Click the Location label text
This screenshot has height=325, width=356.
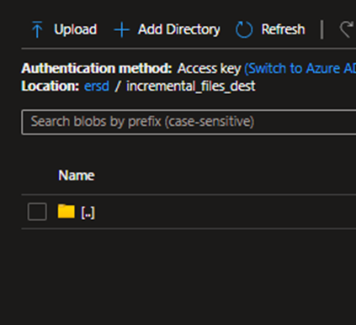click(50, 86)
